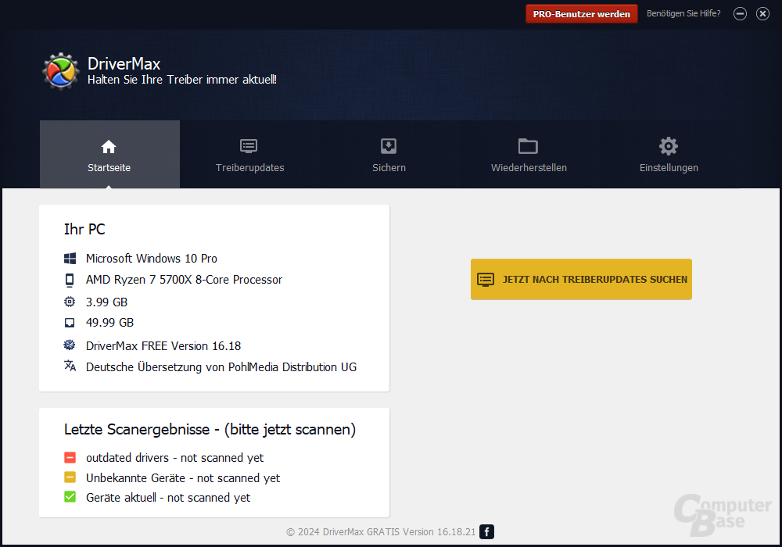Start JETZT NACH TREIBERUPDATES SUCHEN

[x=581, y=279]
